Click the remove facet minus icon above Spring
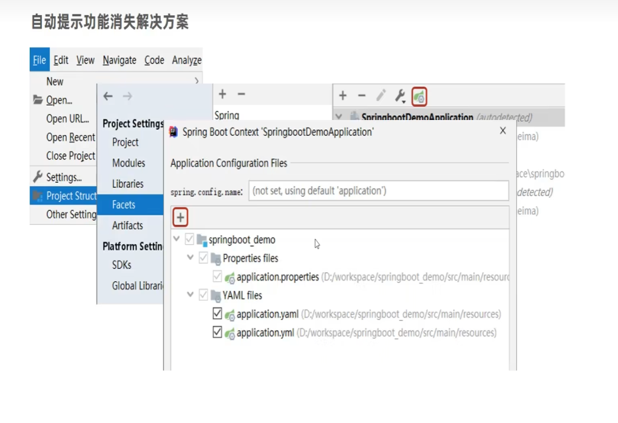The height and width of the screenshot is (423, 618). tap(241, 94)
